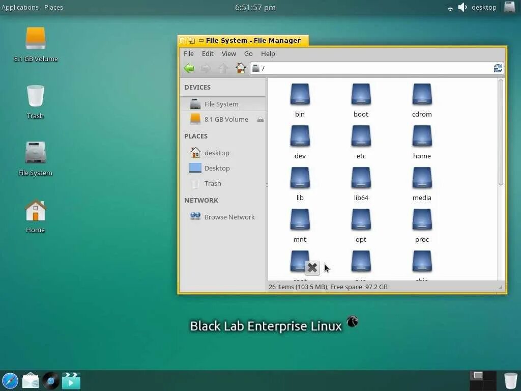Image resolution: width=521 pixels, height=391 pixels.
Task: Open the File menu
Action: click(188, 53)
